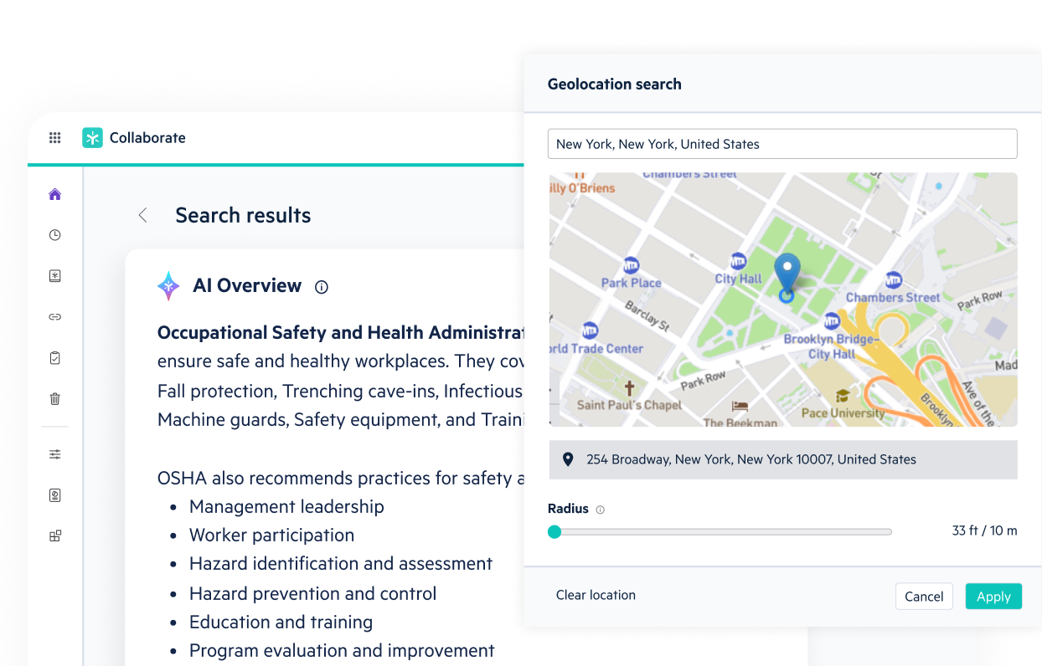Image resolution: width=1042 pixels, height=666 pixels.
Task: Click Hazard identification and assessment bullet
Action: point(341,563)
